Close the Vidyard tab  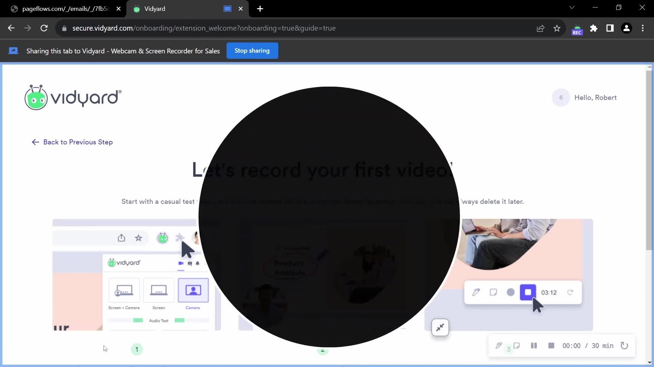(x=240, y=9)
